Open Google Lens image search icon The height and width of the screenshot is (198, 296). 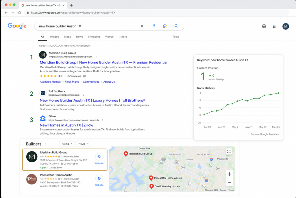165,26
